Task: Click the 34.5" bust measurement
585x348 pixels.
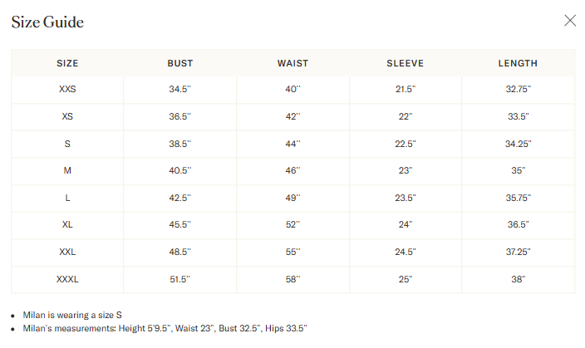Action: (x=179, y=89)
